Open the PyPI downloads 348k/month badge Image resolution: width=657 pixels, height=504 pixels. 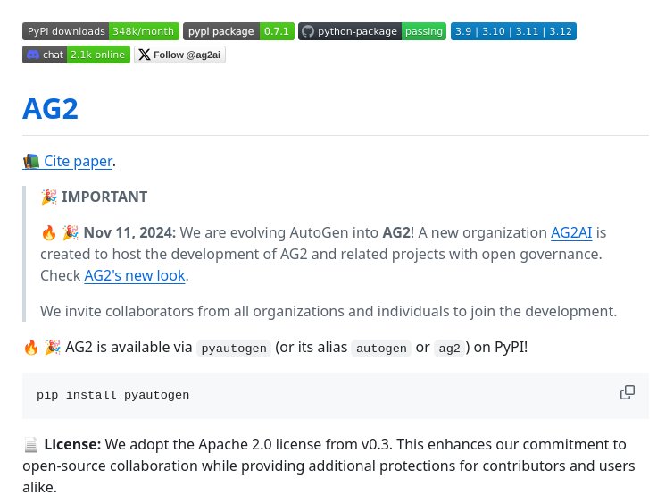point(101,31)
